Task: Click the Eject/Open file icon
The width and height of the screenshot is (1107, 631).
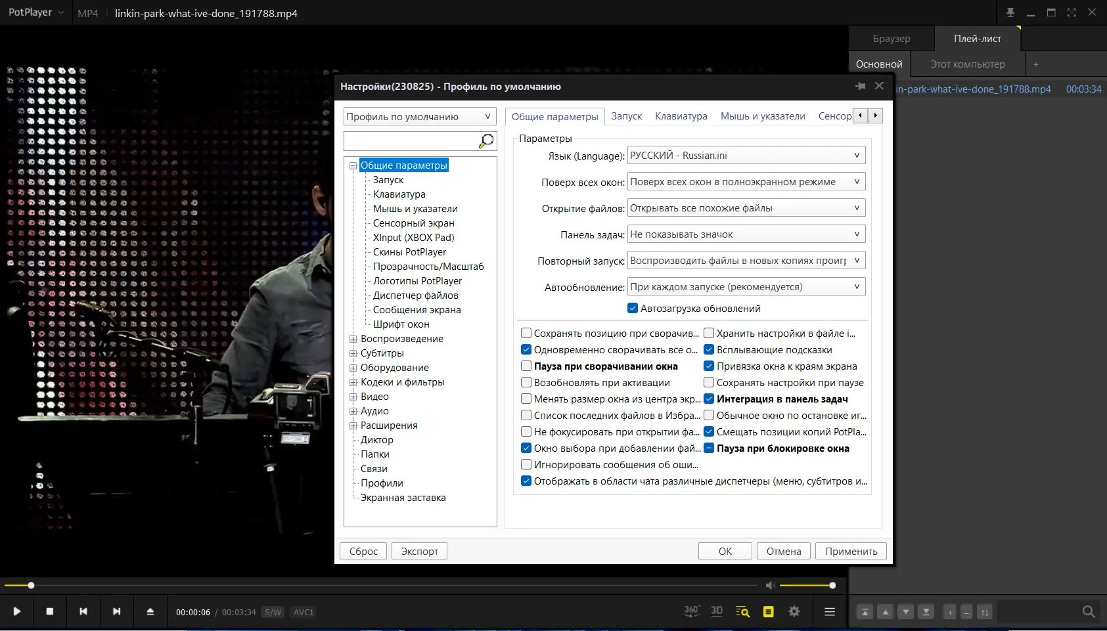Action: coord(150,611)
